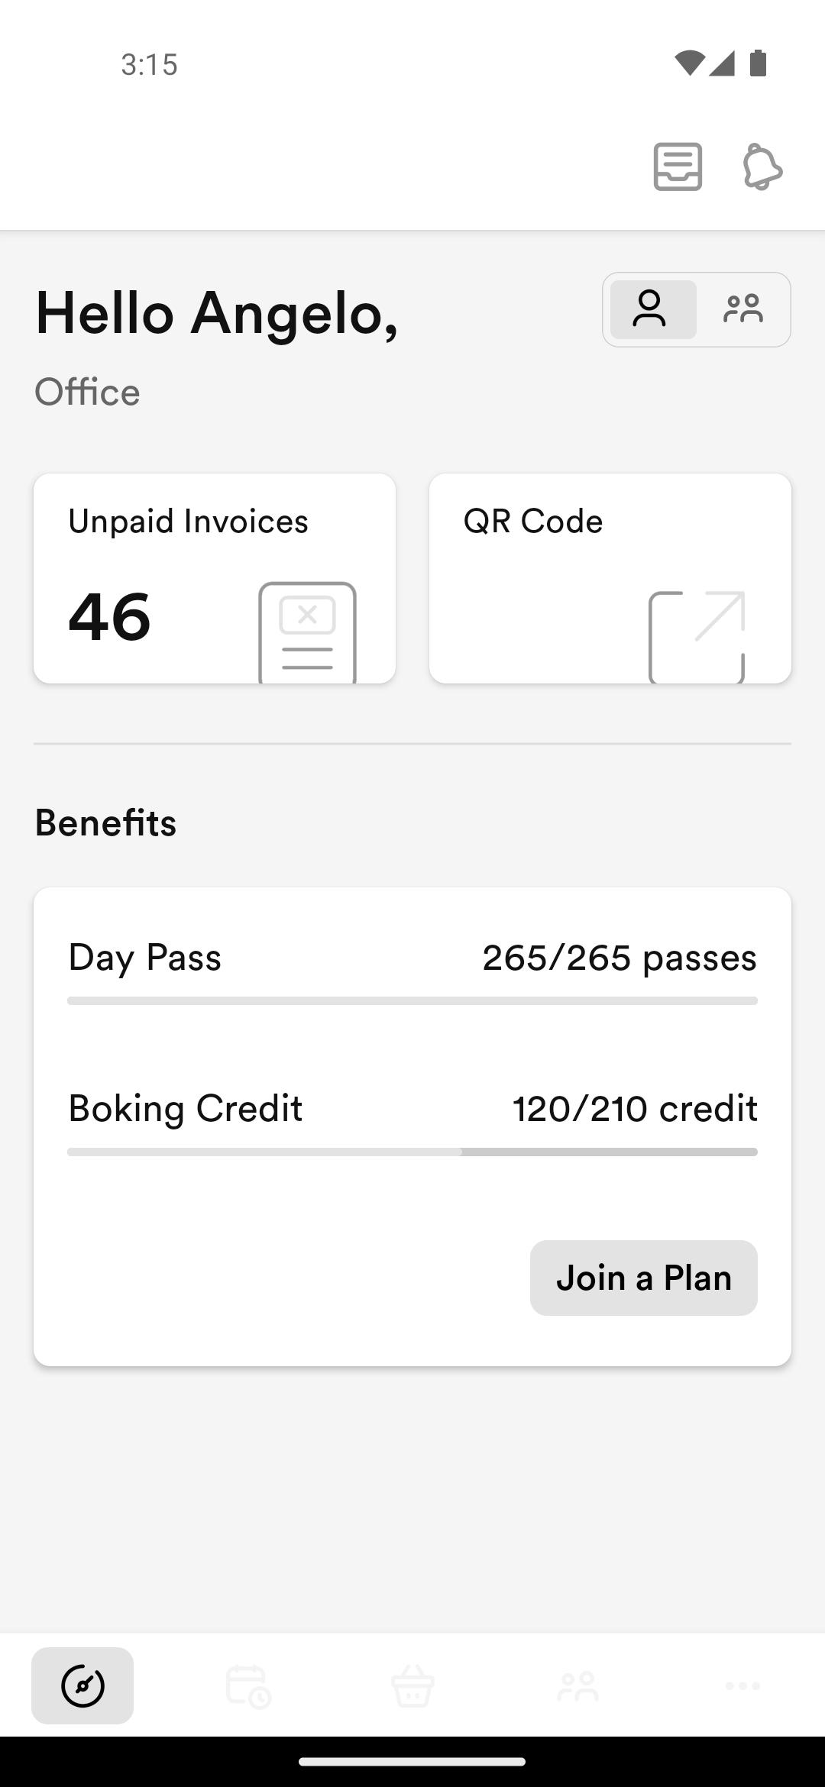Open the QR Code card
Image resolution: width=825 pixels, height=1787 pixels.
coord(610,578)
